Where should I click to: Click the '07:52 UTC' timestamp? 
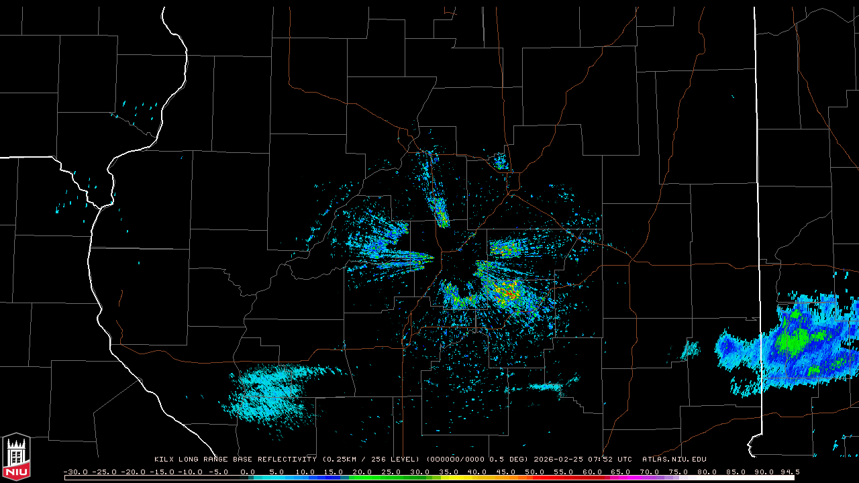click(611, 460)
